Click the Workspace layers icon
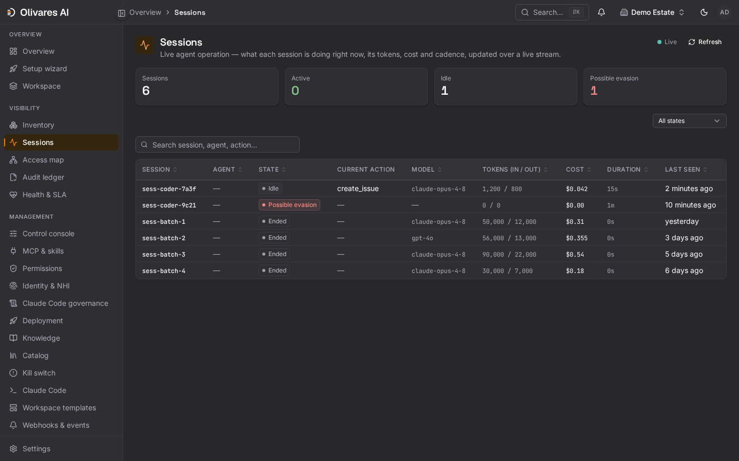This screenshot has width=739, height=461. click(13, 86)
